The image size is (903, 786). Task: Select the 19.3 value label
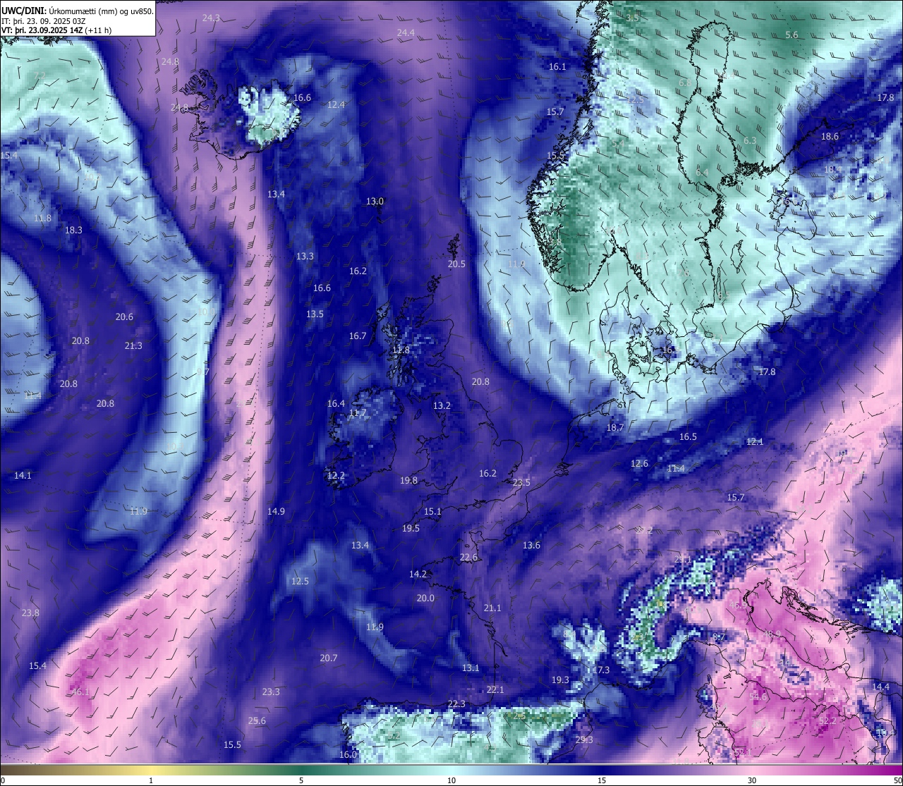560,680
